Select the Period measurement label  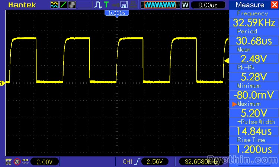click(247, 32)
